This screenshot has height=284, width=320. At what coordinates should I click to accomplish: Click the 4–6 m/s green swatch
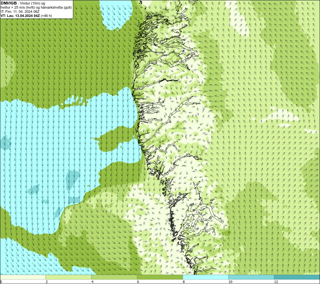point(114,277)
